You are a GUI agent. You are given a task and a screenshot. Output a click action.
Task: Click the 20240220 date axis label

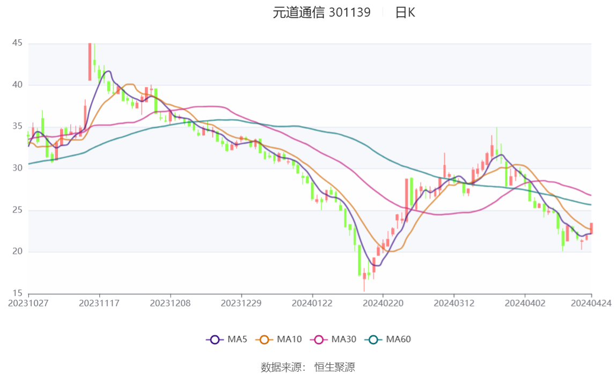click(x=383, y=303)
